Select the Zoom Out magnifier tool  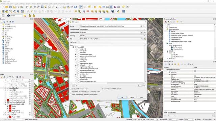tap(38, 7)
